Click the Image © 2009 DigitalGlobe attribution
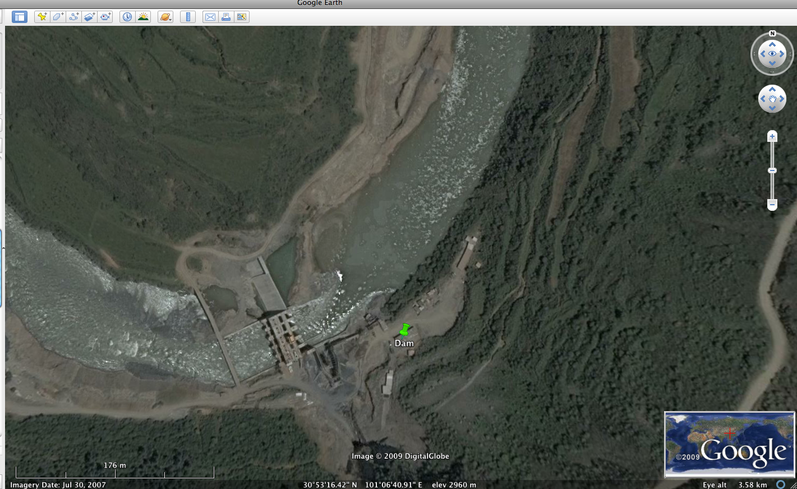797x489 pixels. [x=400, y=456]
